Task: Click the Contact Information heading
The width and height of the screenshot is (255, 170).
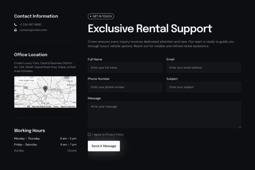Action: (x=36, y=16)
